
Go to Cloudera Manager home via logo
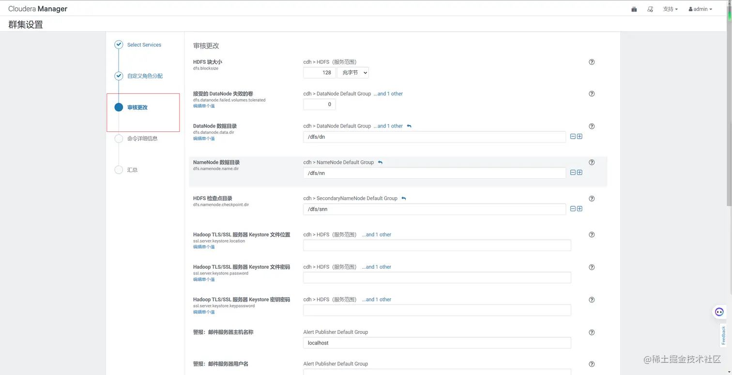pyautogui.click(x=38, y=9)
